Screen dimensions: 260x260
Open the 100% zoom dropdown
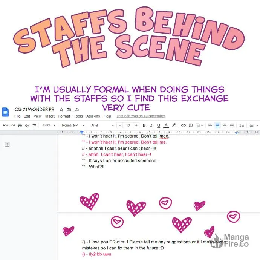pos(49,125)
